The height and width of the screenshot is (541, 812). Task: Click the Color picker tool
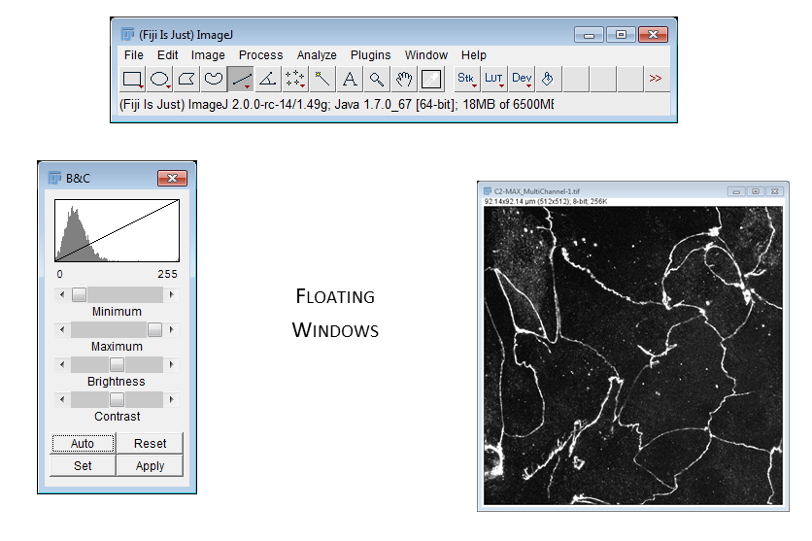(431, 79)
